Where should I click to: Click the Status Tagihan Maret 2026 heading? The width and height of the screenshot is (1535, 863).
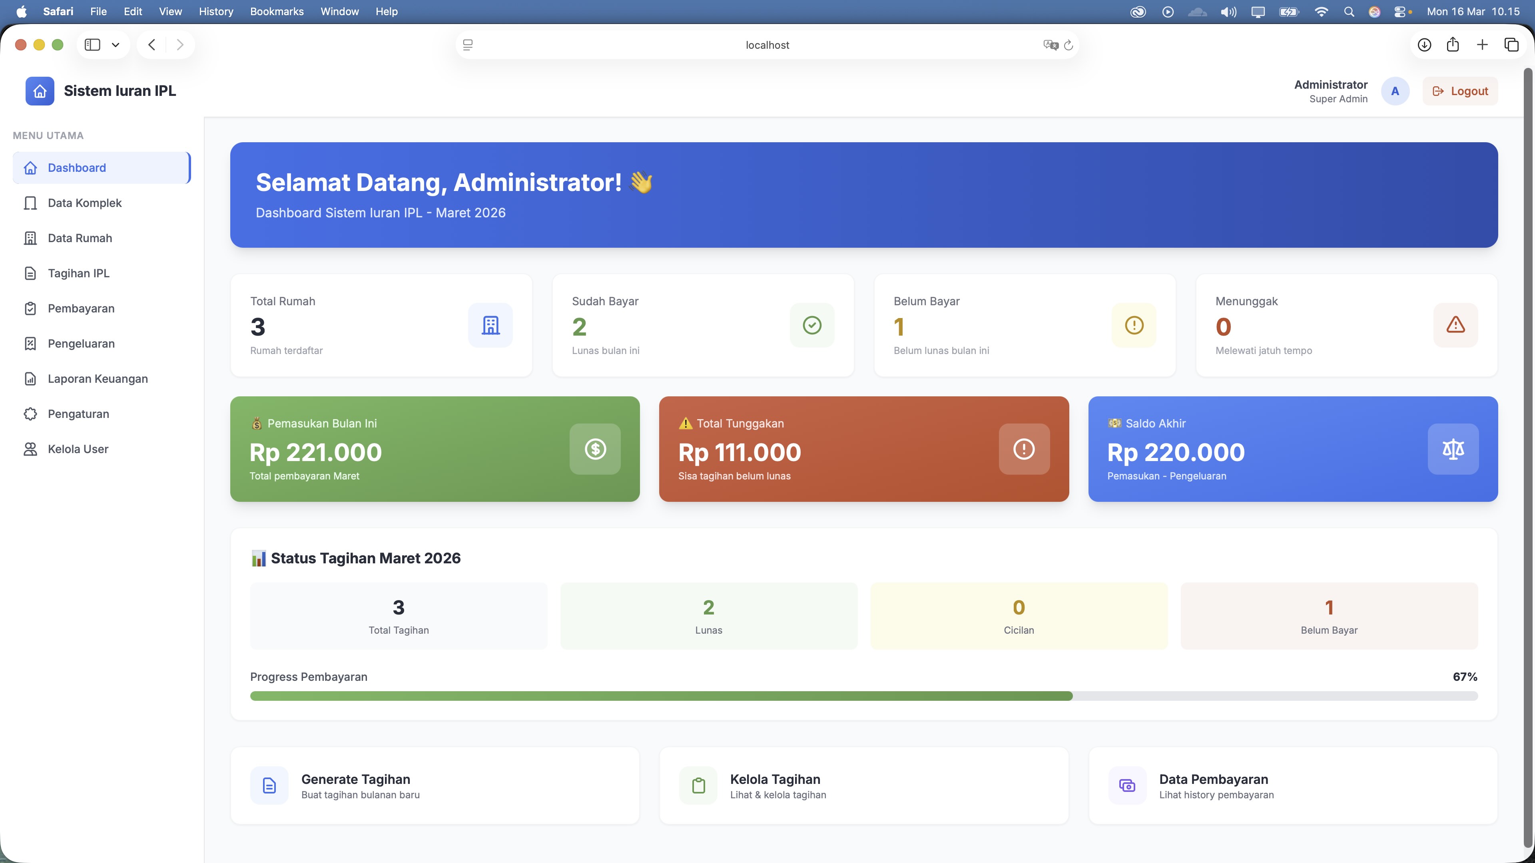click(356, 559)
